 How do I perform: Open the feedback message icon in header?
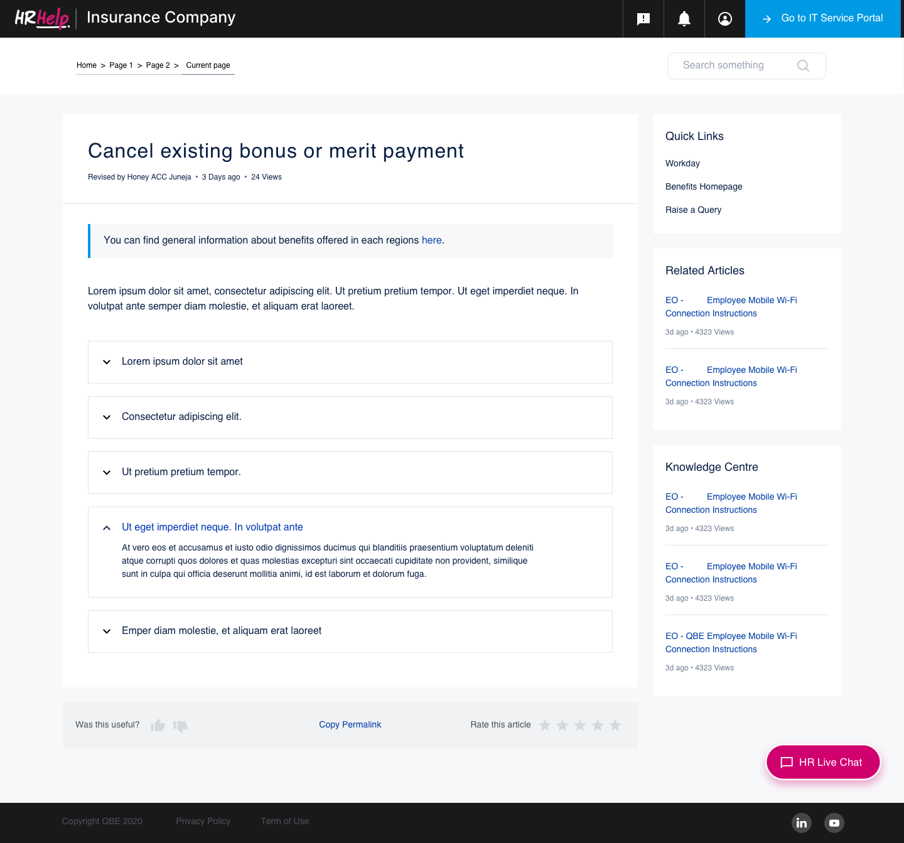(643, 19)
